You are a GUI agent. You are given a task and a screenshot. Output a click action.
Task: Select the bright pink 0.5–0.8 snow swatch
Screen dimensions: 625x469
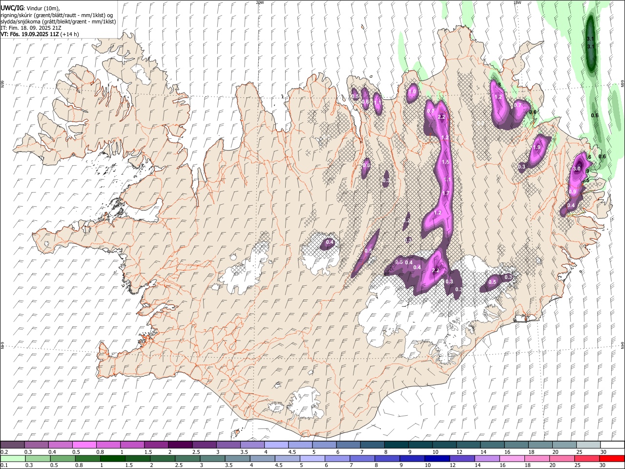[x=84, y=445]
